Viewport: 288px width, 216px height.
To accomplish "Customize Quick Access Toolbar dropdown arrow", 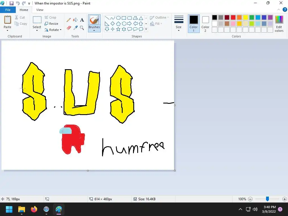I will [x=29, y=3].
